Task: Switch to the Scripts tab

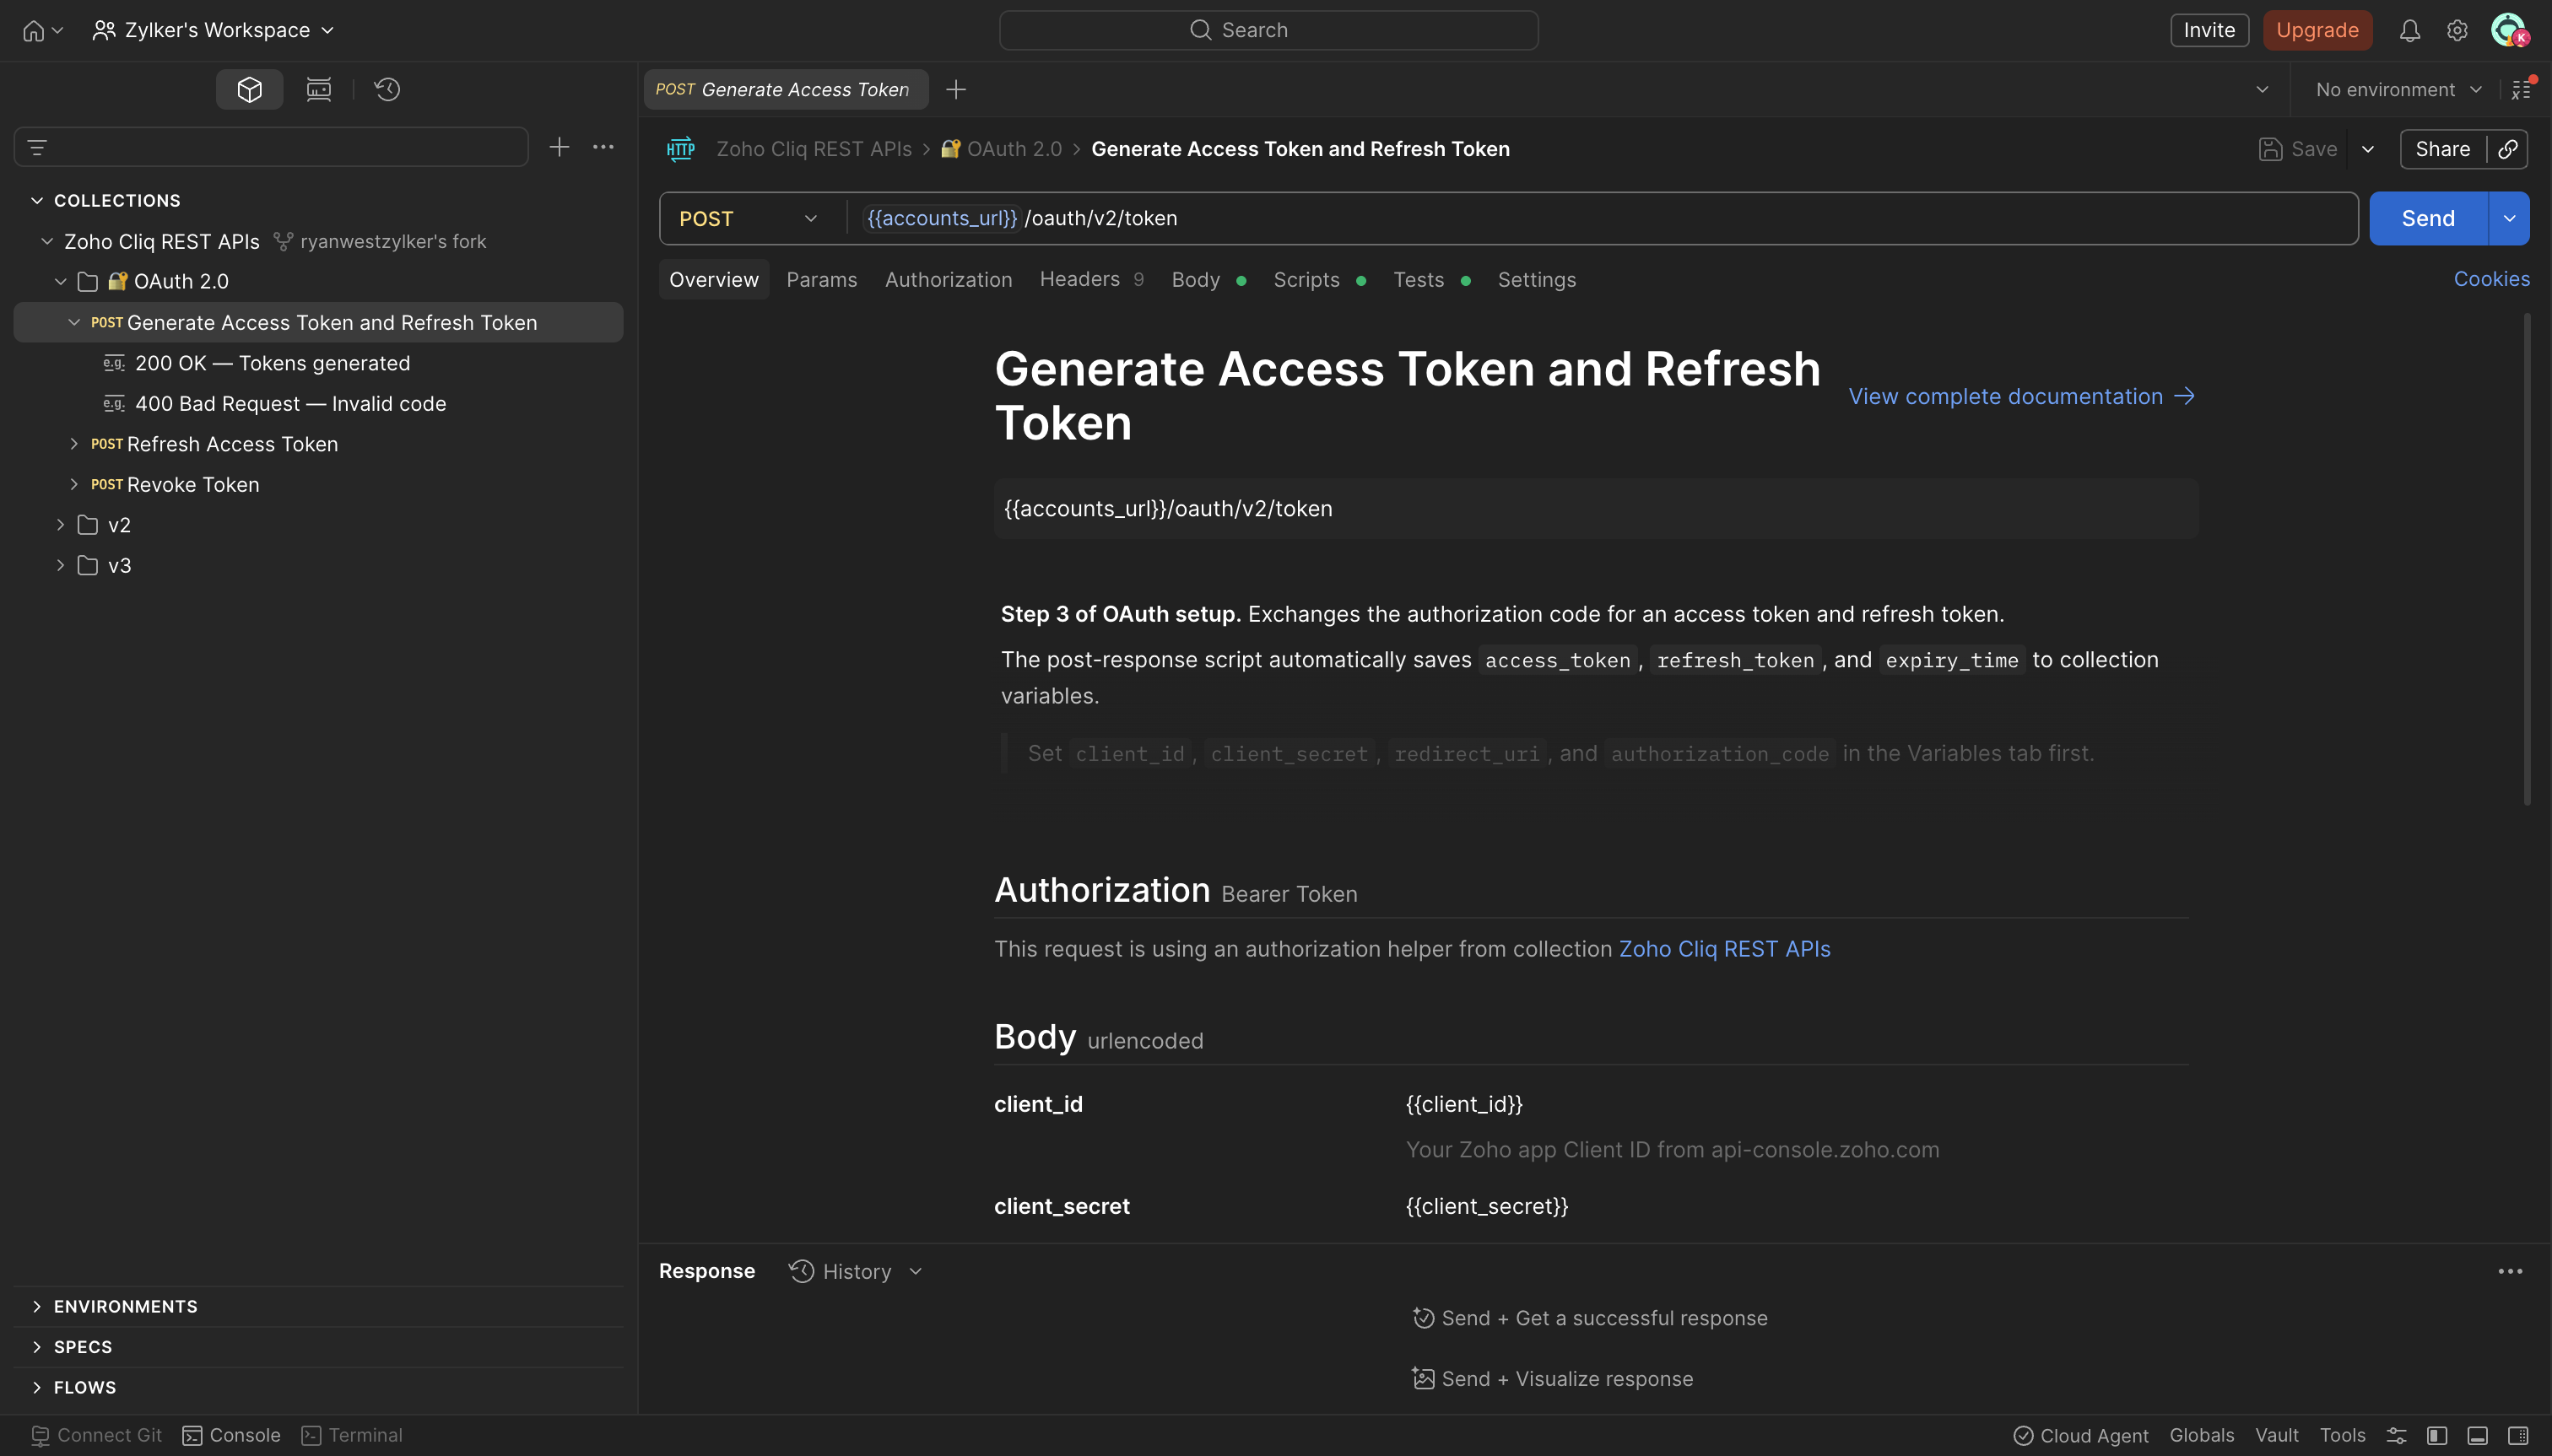Action: point(1320,279)
